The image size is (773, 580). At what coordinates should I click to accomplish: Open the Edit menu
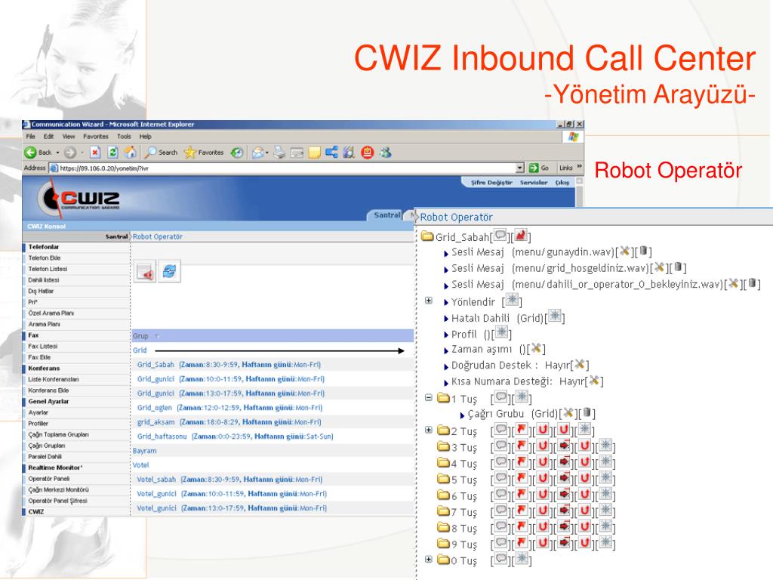[x=48, y=137]
